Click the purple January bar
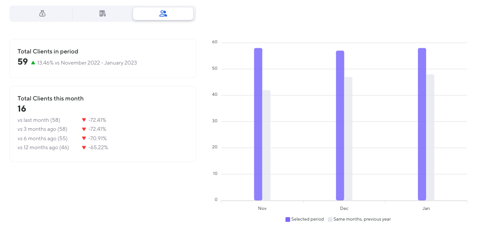494x227 pixels. [422, 124]
